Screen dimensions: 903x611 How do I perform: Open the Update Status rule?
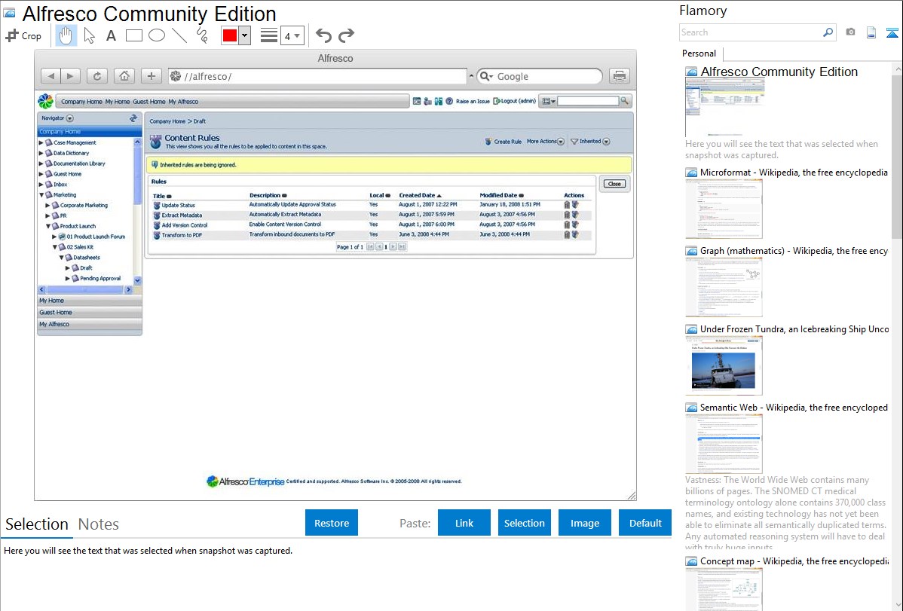click(178, 205)
